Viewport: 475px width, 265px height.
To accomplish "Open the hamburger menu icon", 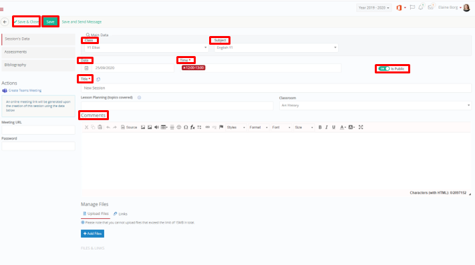I will pyautogui.click(x=2, y=9).
